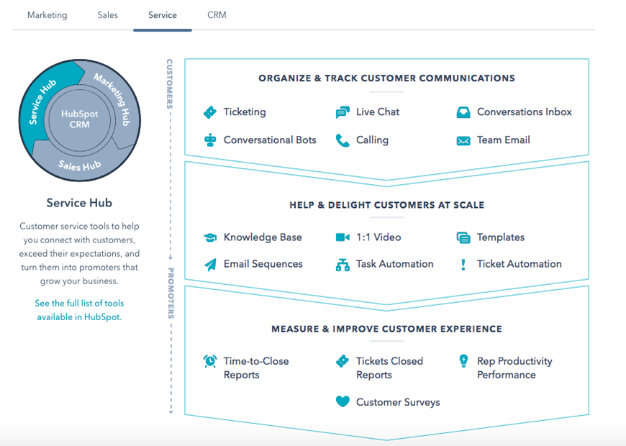Click the Service Hub title below flywheel

(79, 203)
